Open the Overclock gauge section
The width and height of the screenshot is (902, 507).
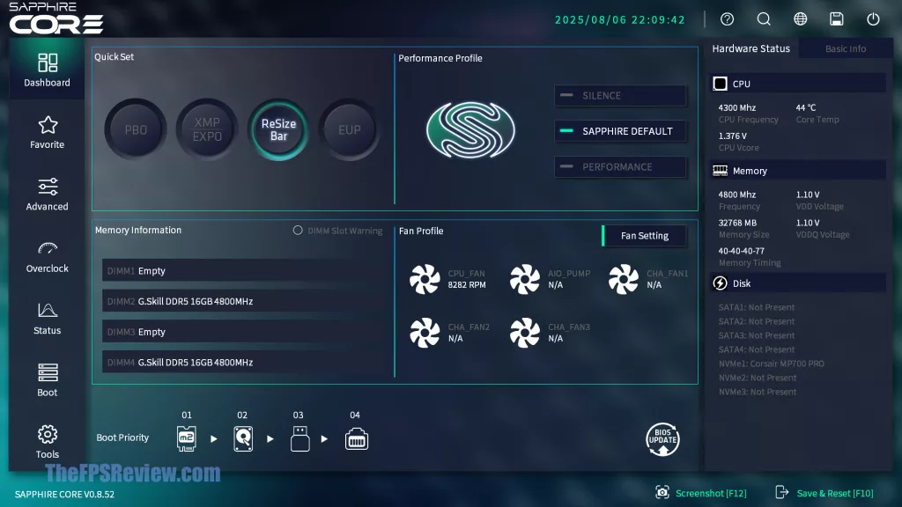click(48, 256)
